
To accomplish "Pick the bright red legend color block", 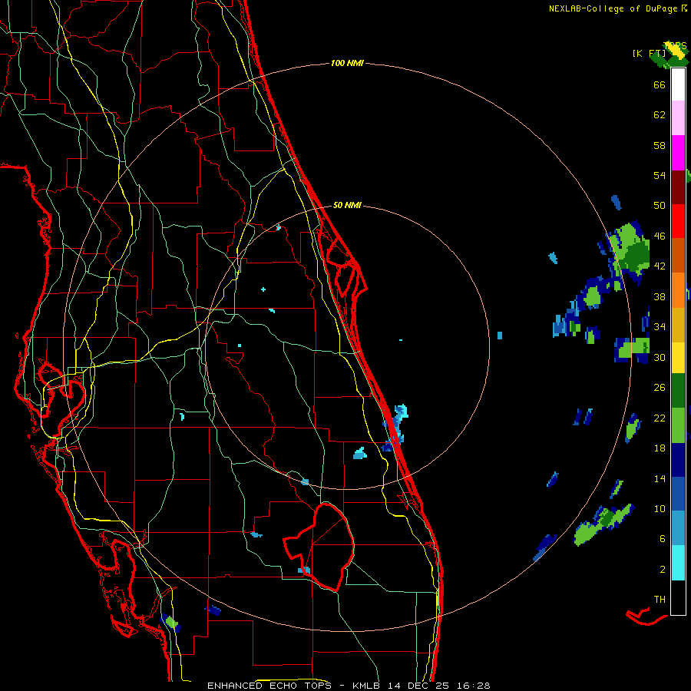I will point(678,221).
